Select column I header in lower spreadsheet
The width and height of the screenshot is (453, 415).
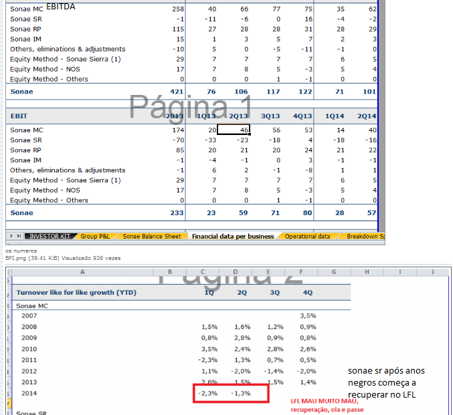(400, 272)
